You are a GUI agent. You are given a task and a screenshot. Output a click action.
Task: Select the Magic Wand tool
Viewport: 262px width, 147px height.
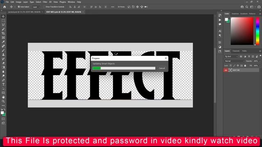point(3,29)
